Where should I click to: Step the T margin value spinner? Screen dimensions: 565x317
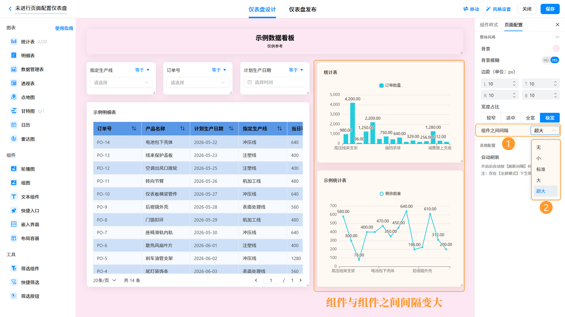pyautogui.click(x=555, y=84)
